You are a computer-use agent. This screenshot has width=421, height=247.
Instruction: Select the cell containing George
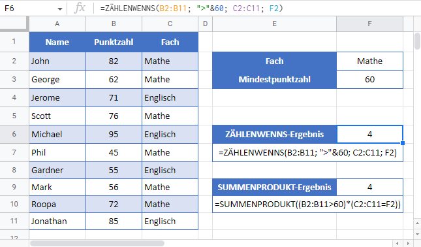[57, 79]
